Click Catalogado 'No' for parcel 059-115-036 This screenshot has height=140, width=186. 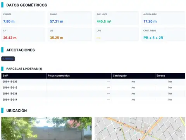coord(133,82)
